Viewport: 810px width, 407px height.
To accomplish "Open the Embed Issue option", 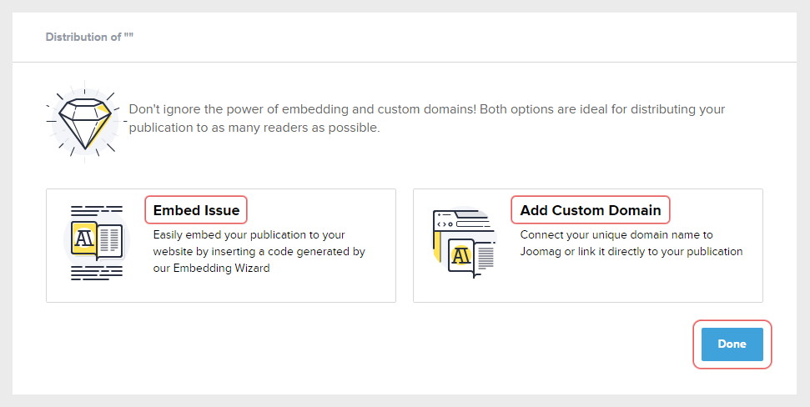I will coord(196,210).
